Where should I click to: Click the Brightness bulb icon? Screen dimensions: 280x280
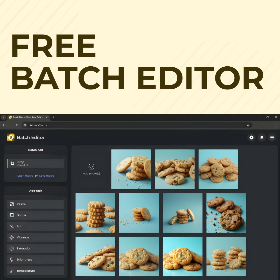point(12,260)
